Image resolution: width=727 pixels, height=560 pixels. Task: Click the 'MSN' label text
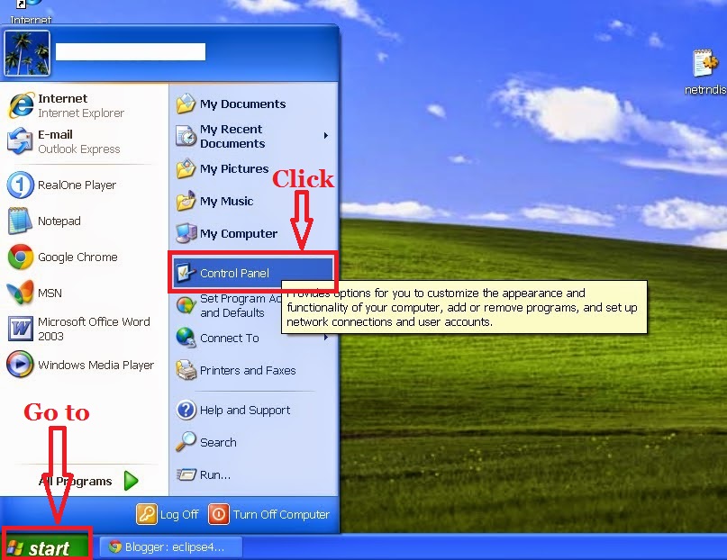[50, 294]
